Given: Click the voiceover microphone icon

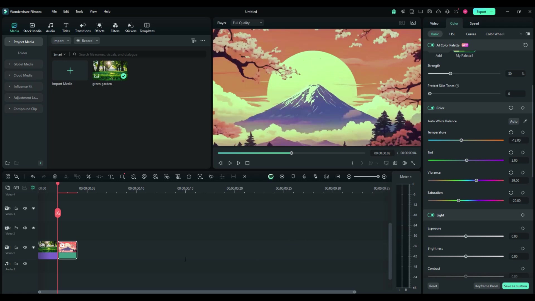Looking at the screenshot, I should pyautogui.click(x=304, y=176).
